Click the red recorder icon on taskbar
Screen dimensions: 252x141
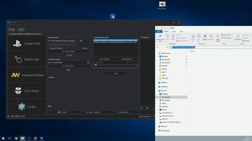click(x=35, y=138)
